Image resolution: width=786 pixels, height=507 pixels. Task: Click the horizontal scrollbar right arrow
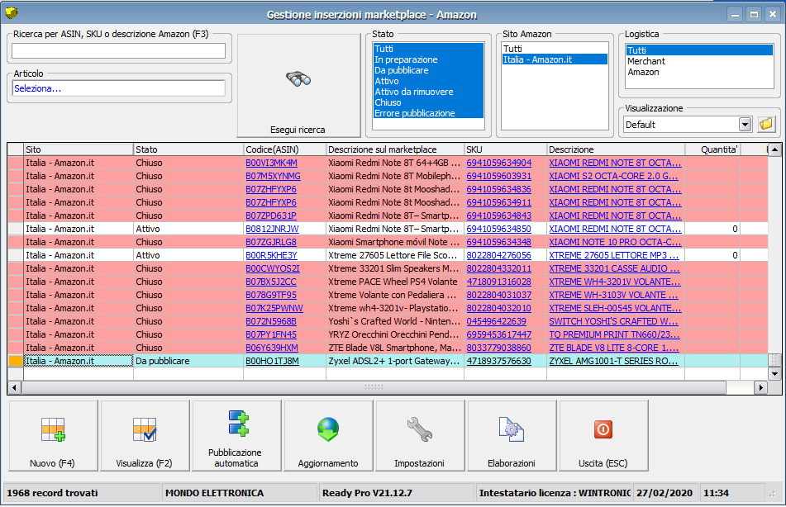pyautogui.click(x=761, y=388)
